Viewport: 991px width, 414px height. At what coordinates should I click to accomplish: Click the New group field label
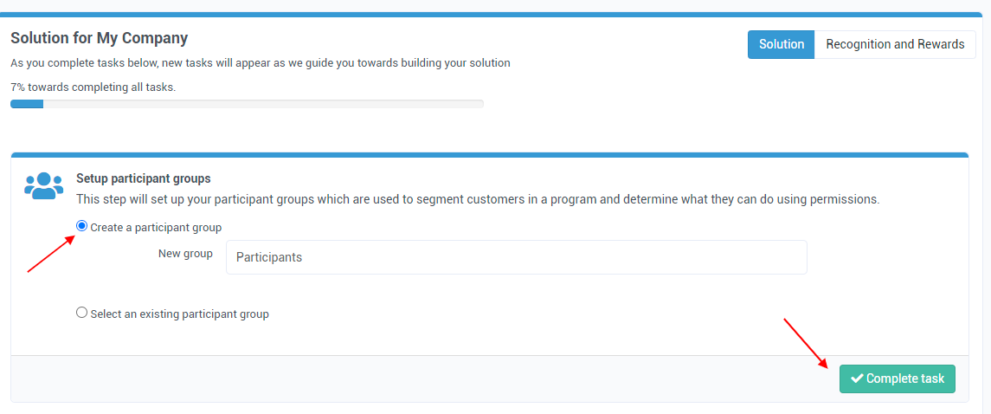tap(185, 254)
